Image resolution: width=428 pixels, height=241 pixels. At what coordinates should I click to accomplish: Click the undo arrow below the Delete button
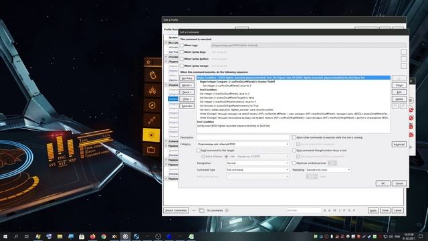(395, 106)
